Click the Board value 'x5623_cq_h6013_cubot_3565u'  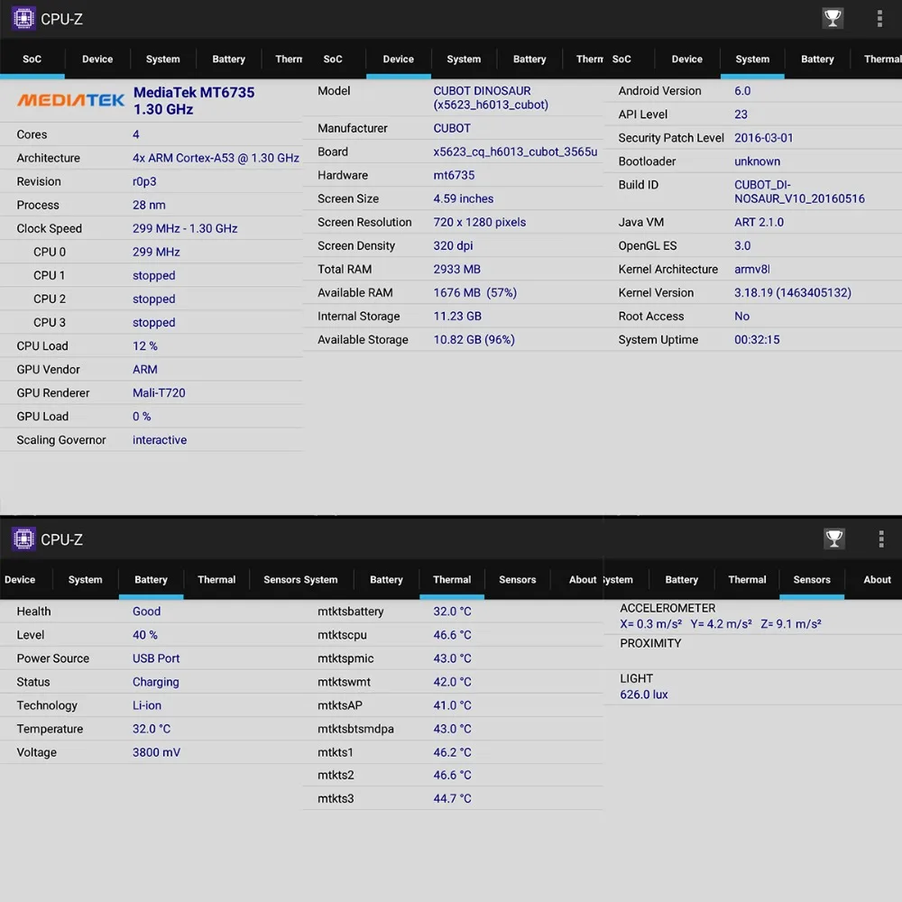pos(515,152)
